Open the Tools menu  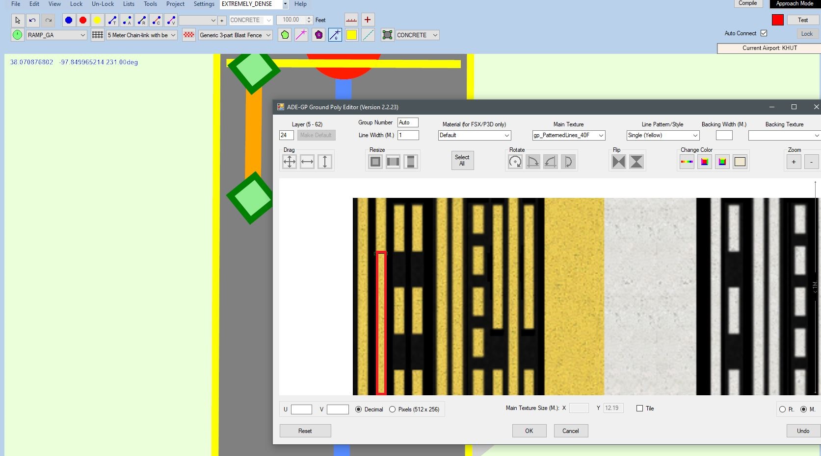[x=150, y=4]
